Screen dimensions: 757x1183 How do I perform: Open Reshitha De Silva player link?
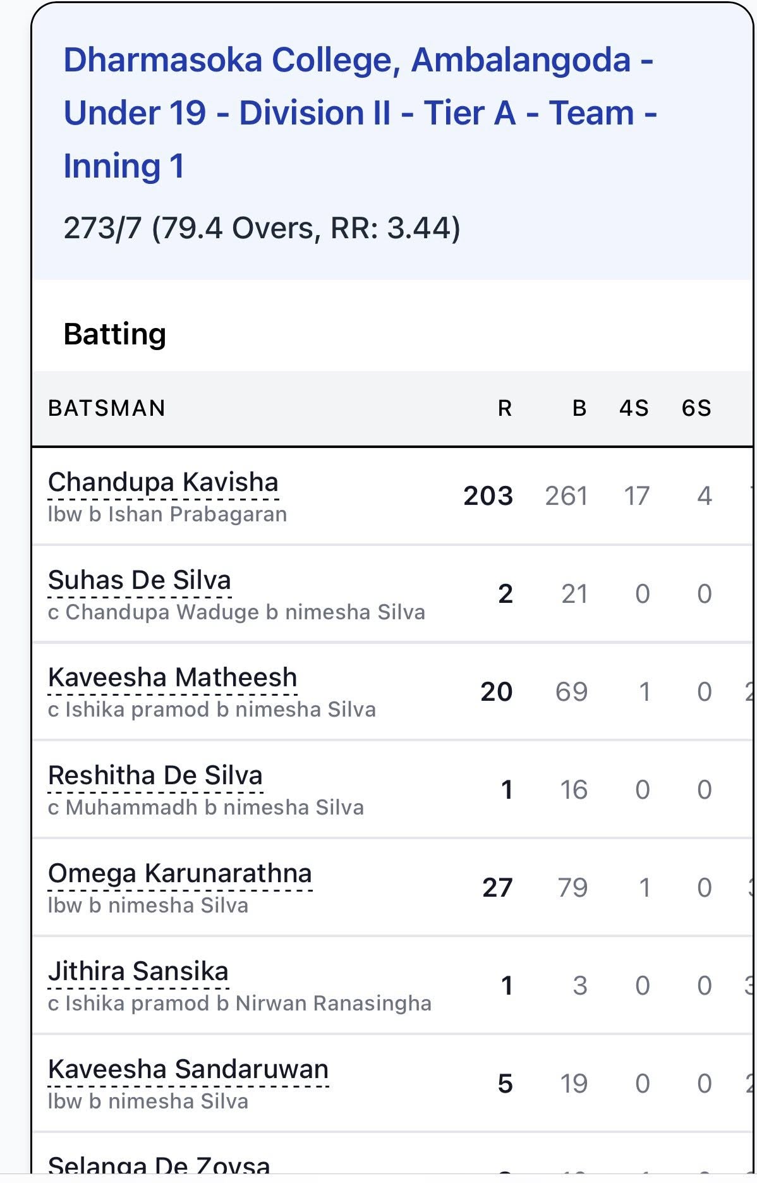coord(155,775)
